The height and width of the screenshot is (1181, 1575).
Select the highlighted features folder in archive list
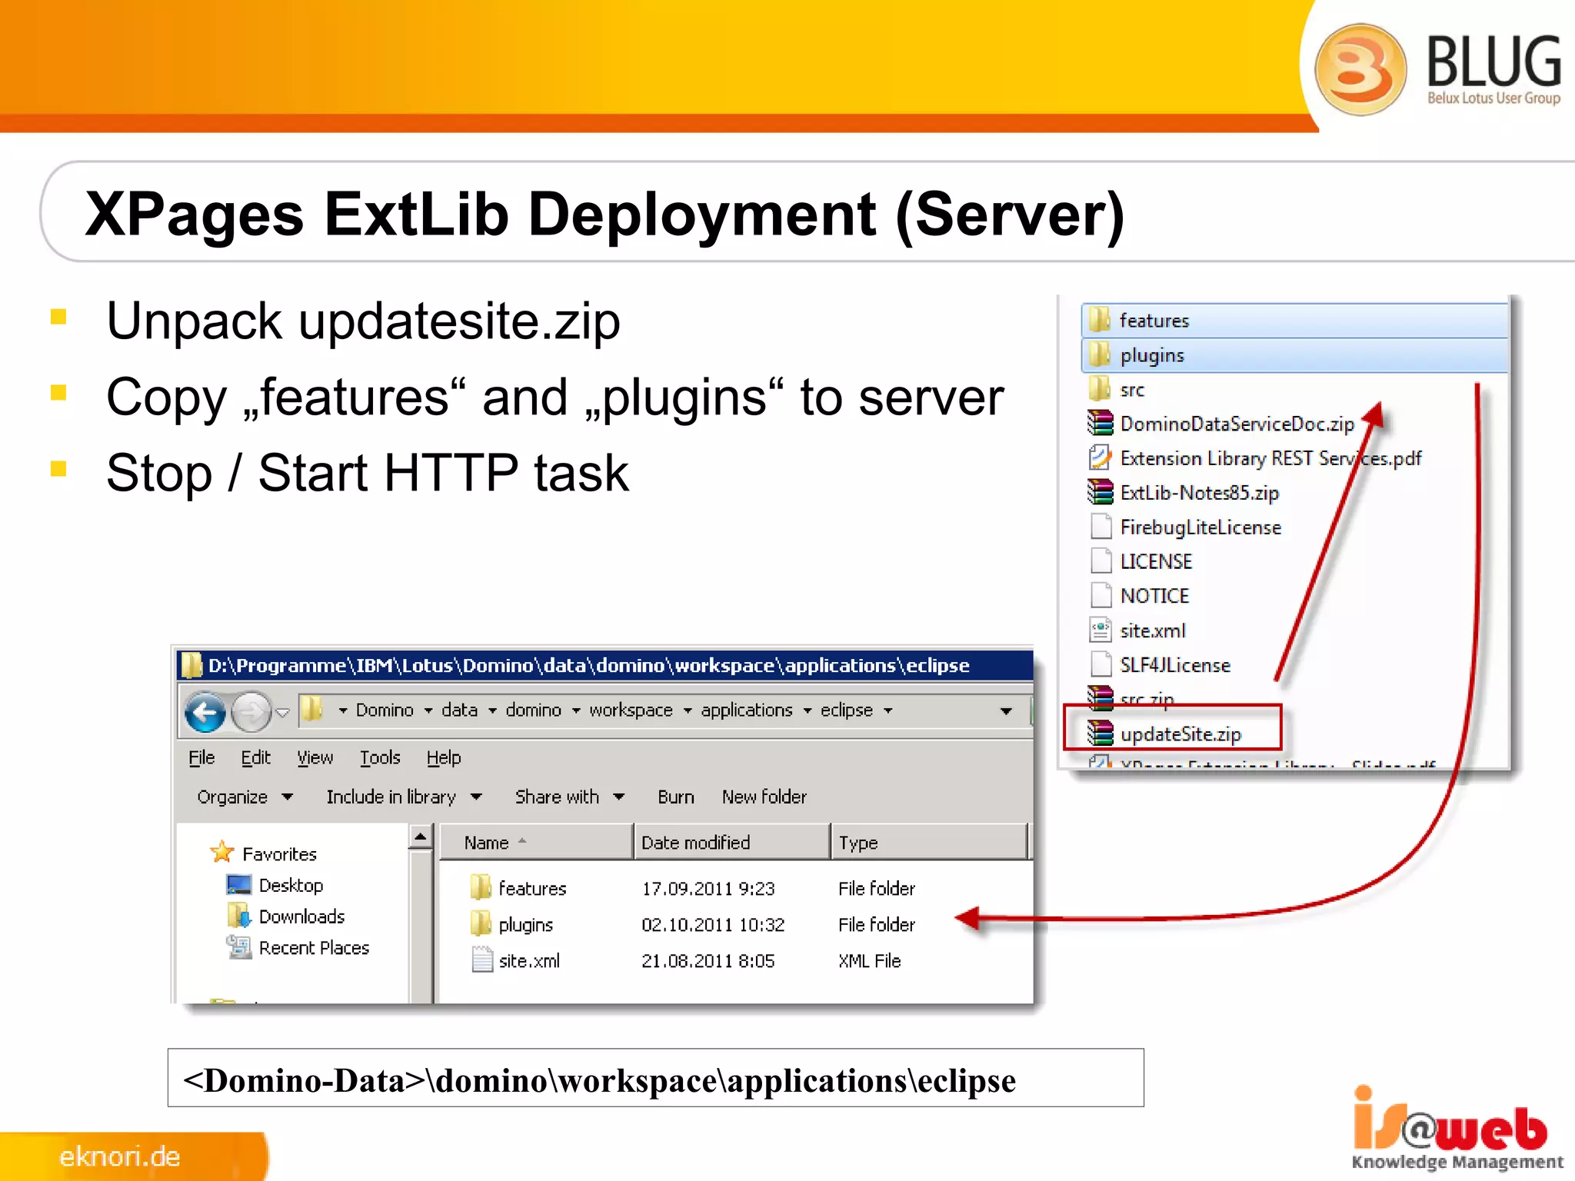(1295, 321)
